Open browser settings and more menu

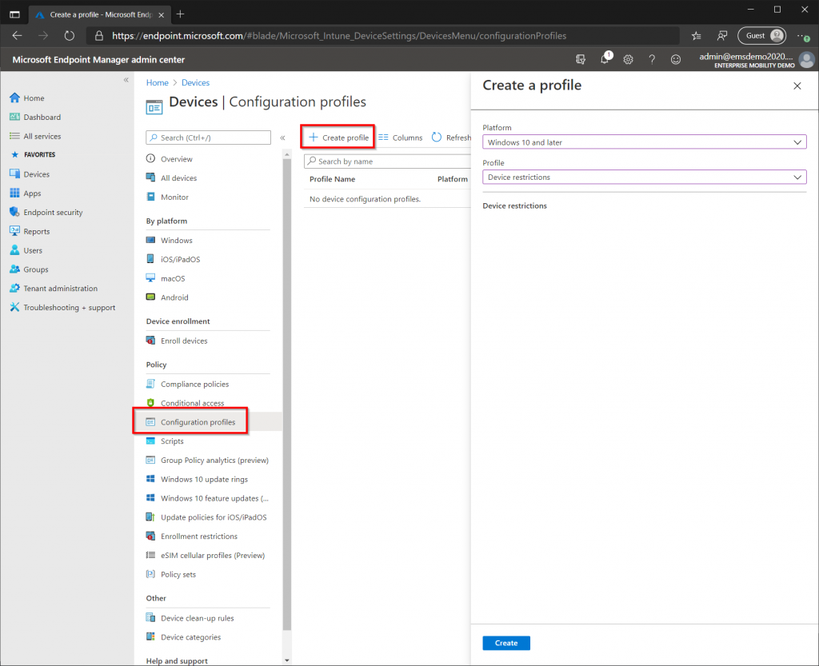point(803,35)
